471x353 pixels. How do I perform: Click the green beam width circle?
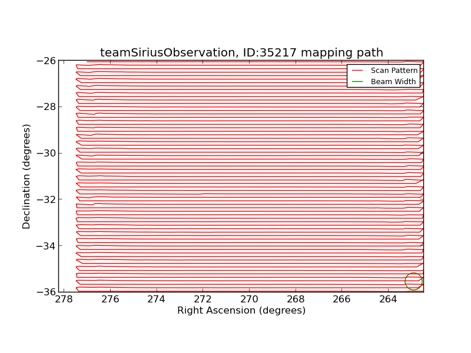pyautogui.click(x=414, y=282)
